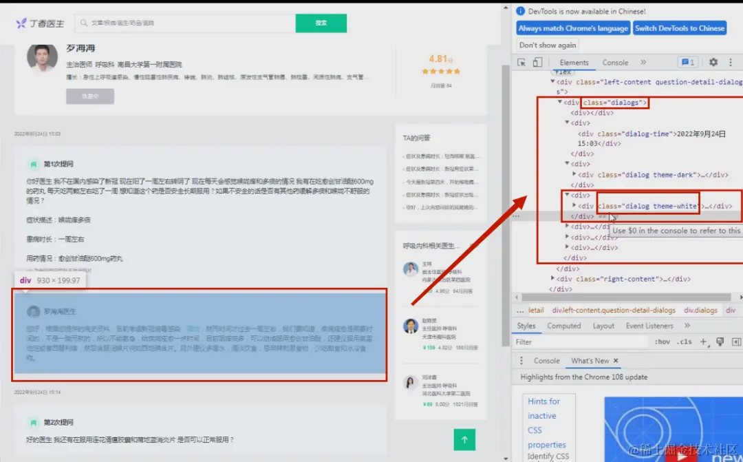Show more DevTools panels chevron
This screenshot has height=462, width=743.
643,62
